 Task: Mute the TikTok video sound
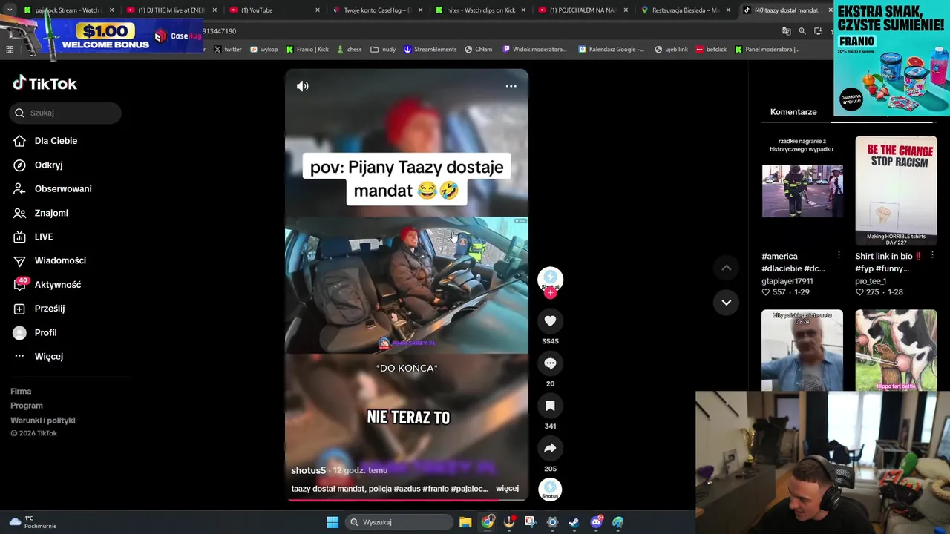302,86
